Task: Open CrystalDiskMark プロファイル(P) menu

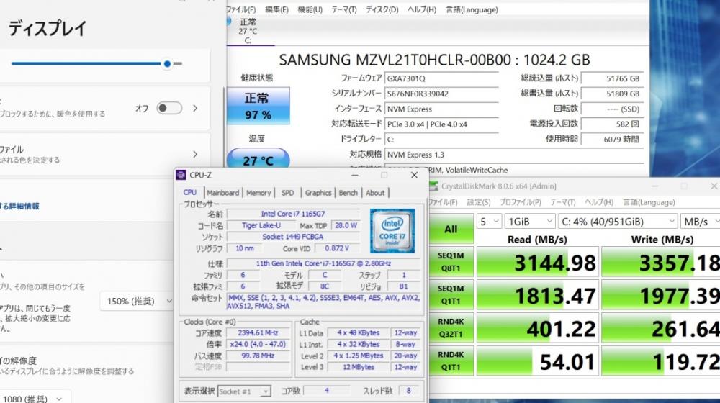Action: click(x=521, y=202)
